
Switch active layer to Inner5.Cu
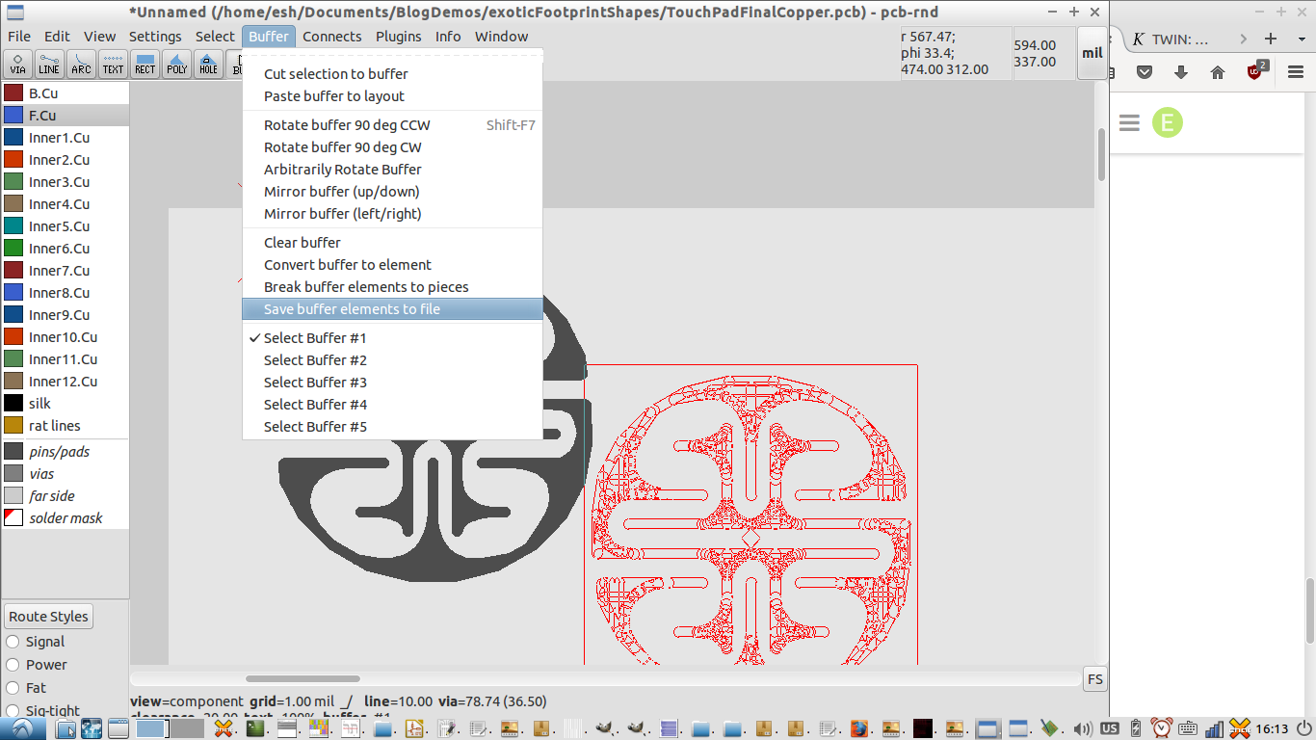click(x=62, y=225)
